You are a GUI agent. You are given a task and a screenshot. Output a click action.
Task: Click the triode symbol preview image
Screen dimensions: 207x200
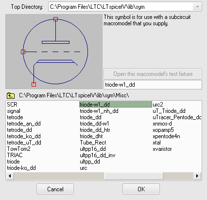[x=54, y=52]
